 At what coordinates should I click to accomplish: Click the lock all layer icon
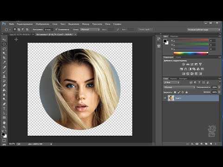[187, 92]
